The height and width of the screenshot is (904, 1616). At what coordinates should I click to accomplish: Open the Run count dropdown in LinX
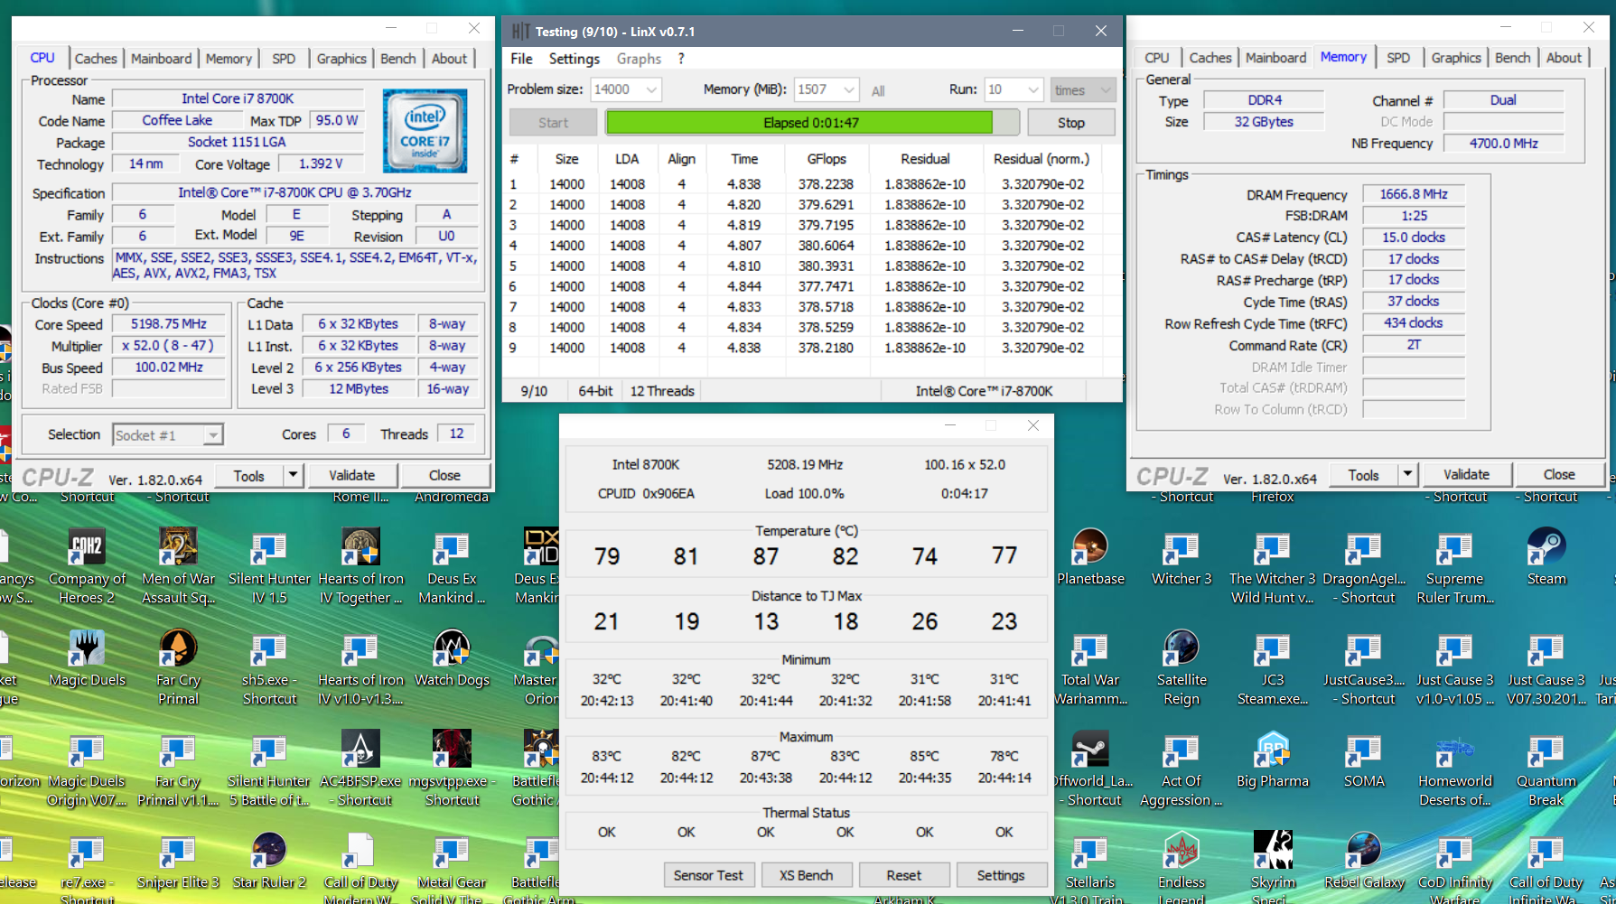coord(1034,89)
